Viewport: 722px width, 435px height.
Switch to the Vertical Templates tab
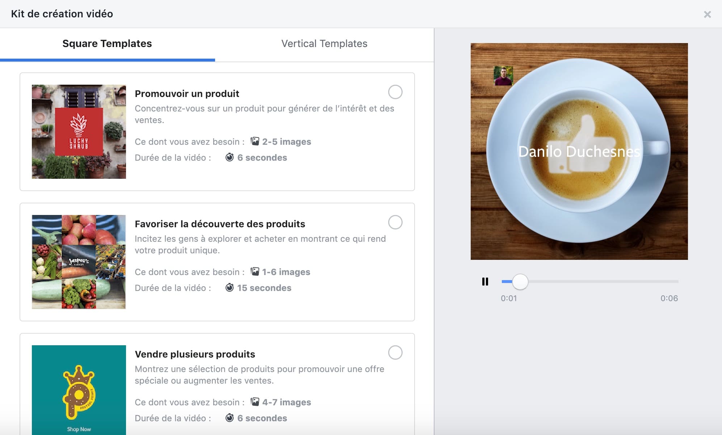click(324, 44)
